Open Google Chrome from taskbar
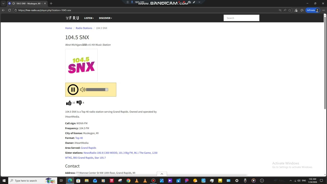 click(x=128, y=181)
